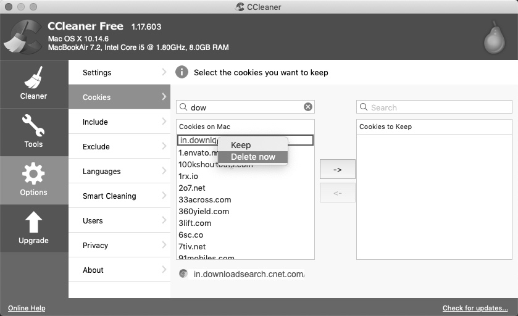Click the pear icon in header
Image resolution: width=518 pixels, height=316 pixels.
coord(495,37)
